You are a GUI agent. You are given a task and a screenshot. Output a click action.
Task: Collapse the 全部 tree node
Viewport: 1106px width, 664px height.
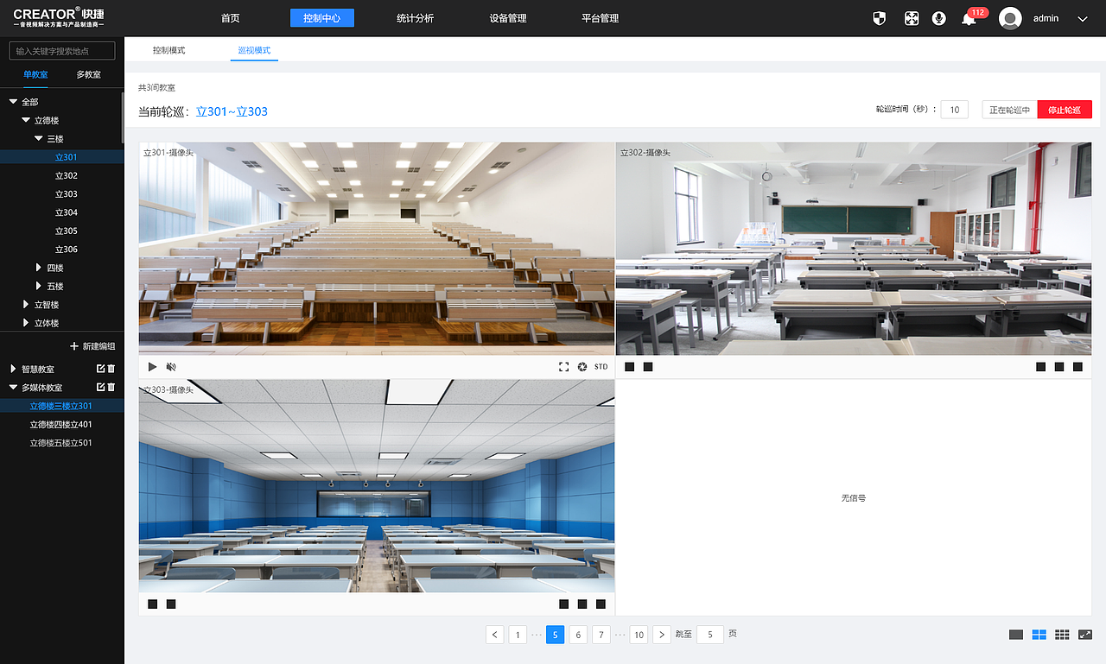[13, 102]
